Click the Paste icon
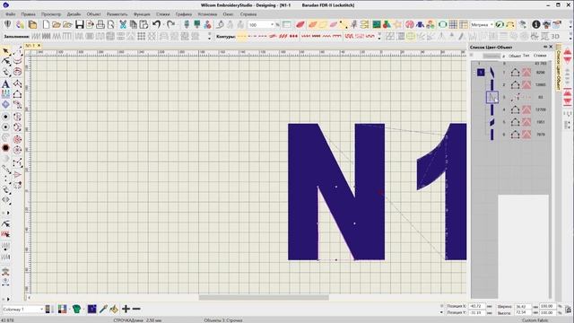Screen dimensions: 574x323 [143, 24]
